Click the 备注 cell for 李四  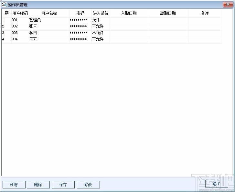[205, 34]
